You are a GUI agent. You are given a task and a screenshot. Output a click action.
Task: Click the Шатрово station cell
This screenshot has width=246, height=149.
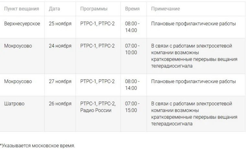14,104
